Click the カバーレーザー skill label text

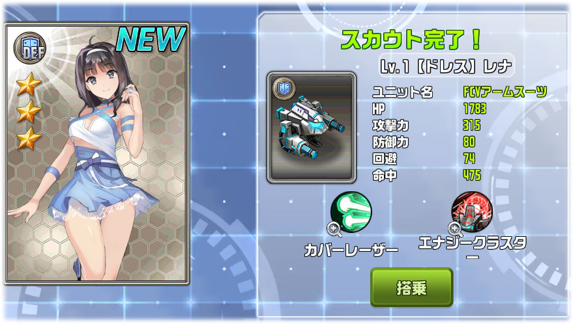(x=351, y=250)
